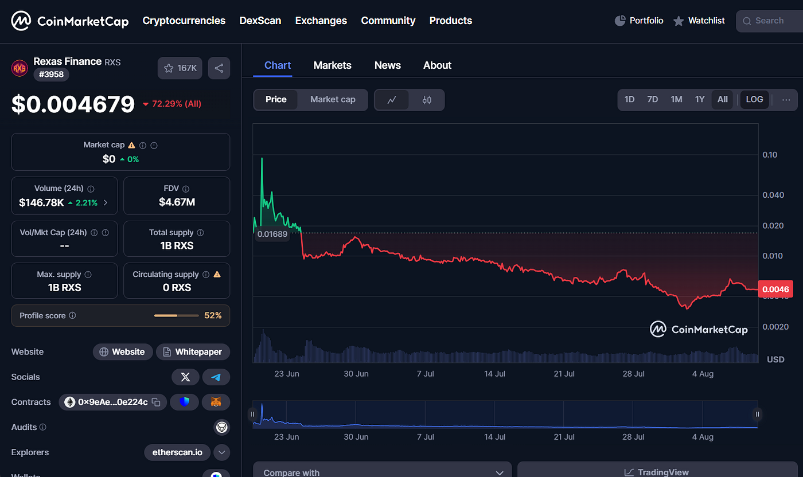Click the info icon next to FDV
The image size is (803, 477).
(x=186, y=189)
